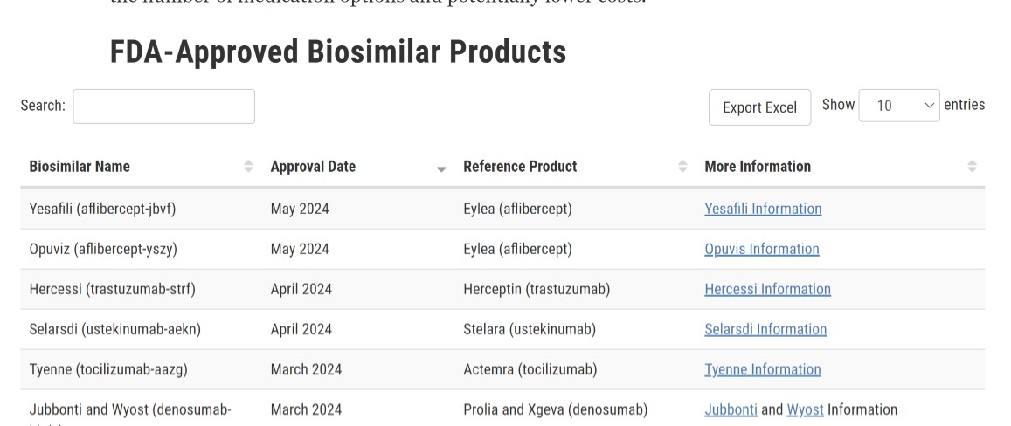This screenshot has height=426, width=1011.
Task: Focus the Search input field
Action: tap(164, 106)
